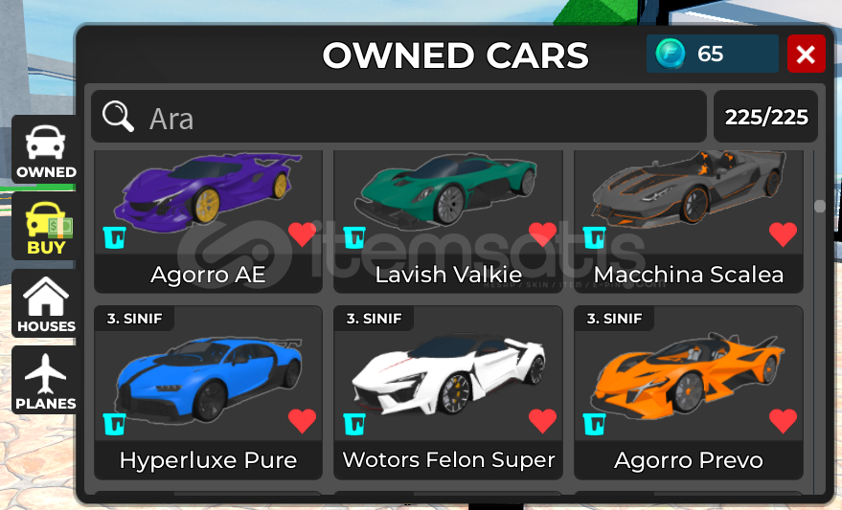
Task: Toggle favorite heart on Agorro AE
Action: (x=303, y=234)
